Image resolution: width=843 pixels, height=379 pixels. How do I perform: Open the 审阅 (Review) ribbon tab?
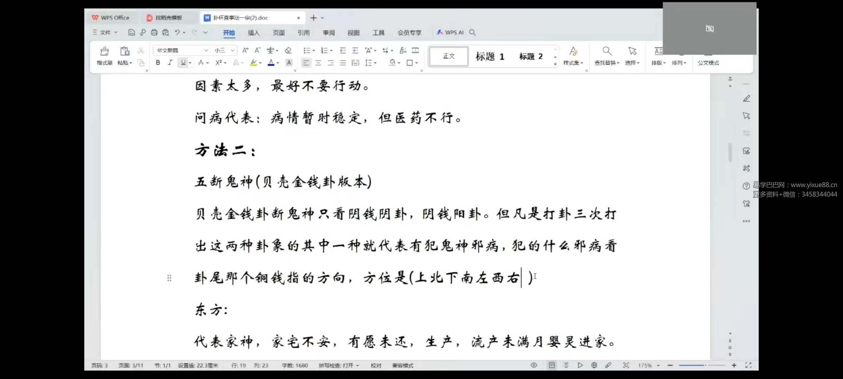click(x=329, y=33)
